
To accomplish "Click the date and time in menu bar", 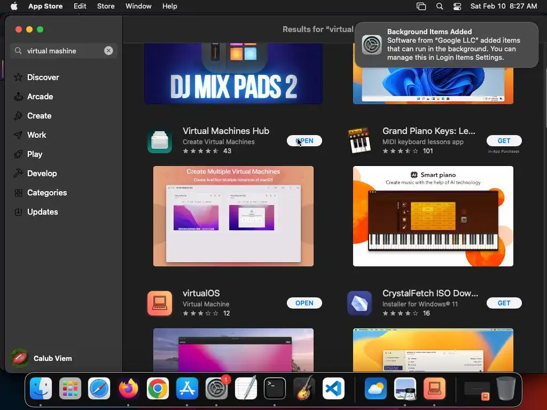I will [503, 6].
